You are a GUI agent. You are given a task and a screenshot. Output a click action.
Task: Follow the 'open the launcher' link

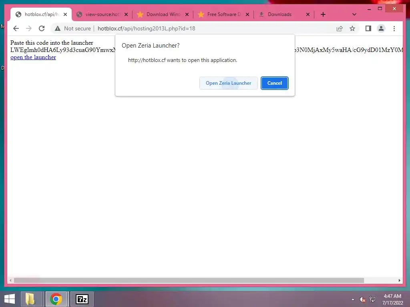[x=33, y=57]
